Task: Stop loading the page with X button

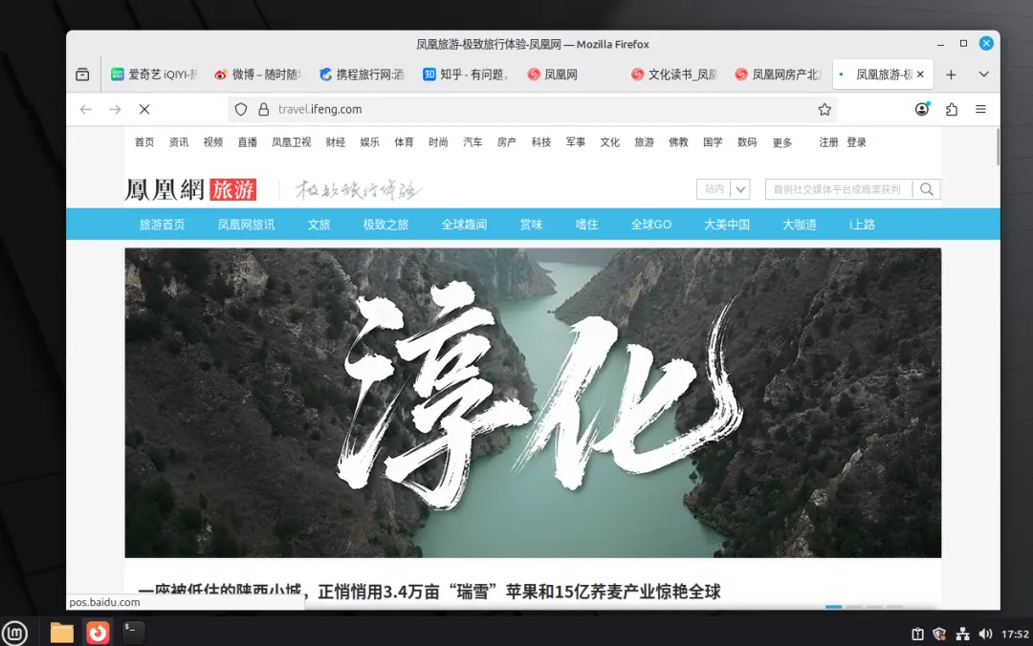Action: (144, 109)
